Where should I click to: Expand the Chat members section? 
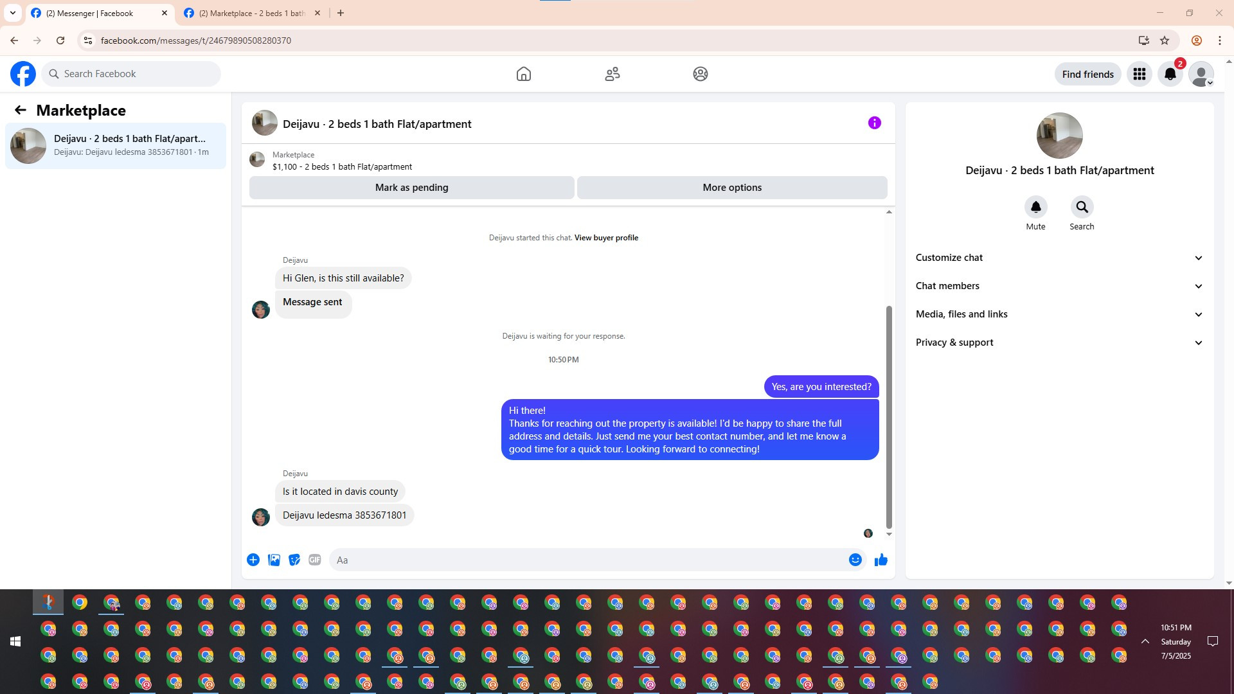tap(1059, 286)
